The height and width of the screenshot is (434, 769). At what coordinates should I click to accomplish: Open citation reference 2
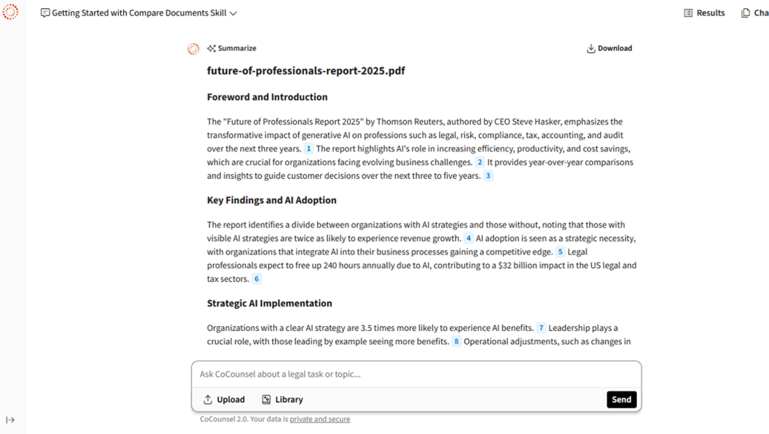[x=479, y=162]
